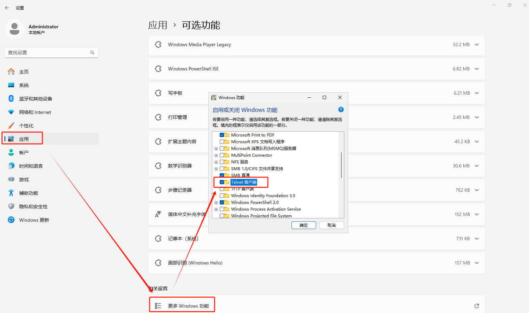Check SMB 1.0/CIFS 文件共享支持 box
The image size is (529, 313).
pos(222,169)
